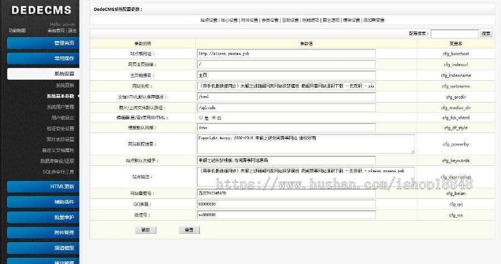Open 数据库备份/还原 in the sidebar
The image size is (501, 264).
click(57, 161)
